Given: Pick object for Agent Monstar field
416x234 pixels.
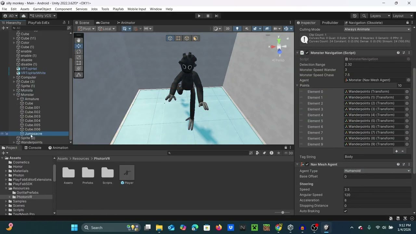Looking at the screenshot, I should pyautogui.click(x=409, y=80).
